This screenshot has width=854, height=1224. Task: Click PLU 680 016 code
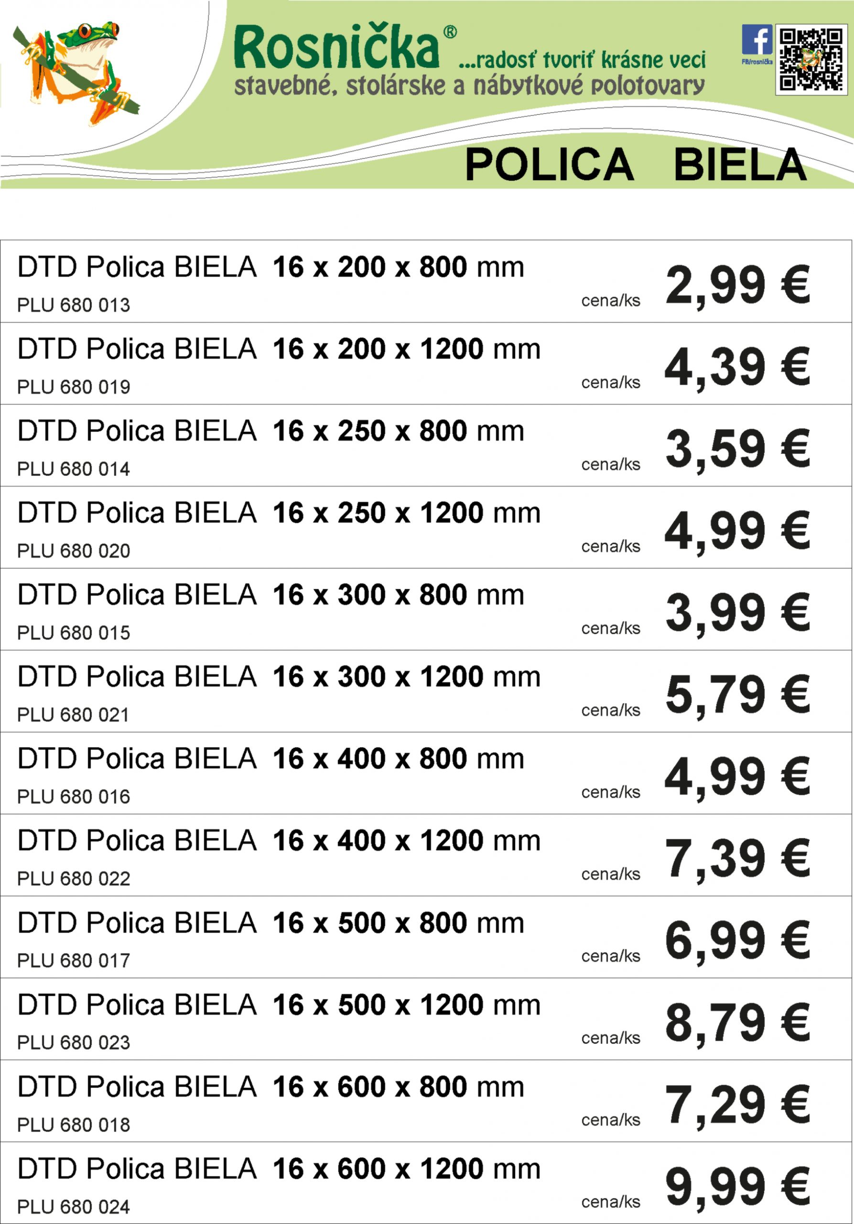point(74,797)
